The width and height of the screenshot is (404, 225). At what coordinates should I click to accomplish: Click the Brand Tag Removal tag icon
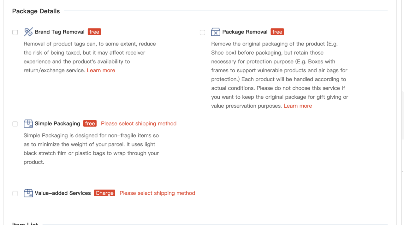pyautogui.click(x=28, y=32)
